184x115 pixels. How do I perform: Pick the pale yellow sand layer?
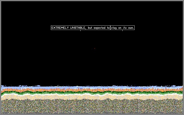pyautogui.click(x=92, y=97)
